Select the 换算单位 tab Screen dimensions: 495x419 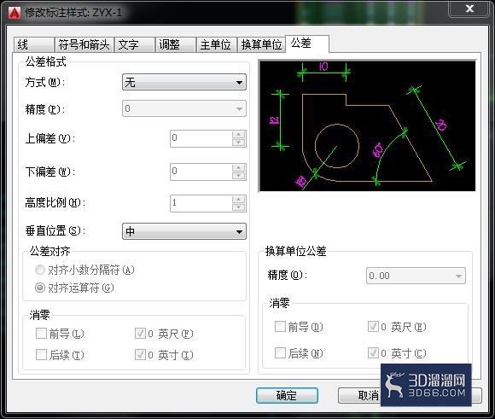261,44
